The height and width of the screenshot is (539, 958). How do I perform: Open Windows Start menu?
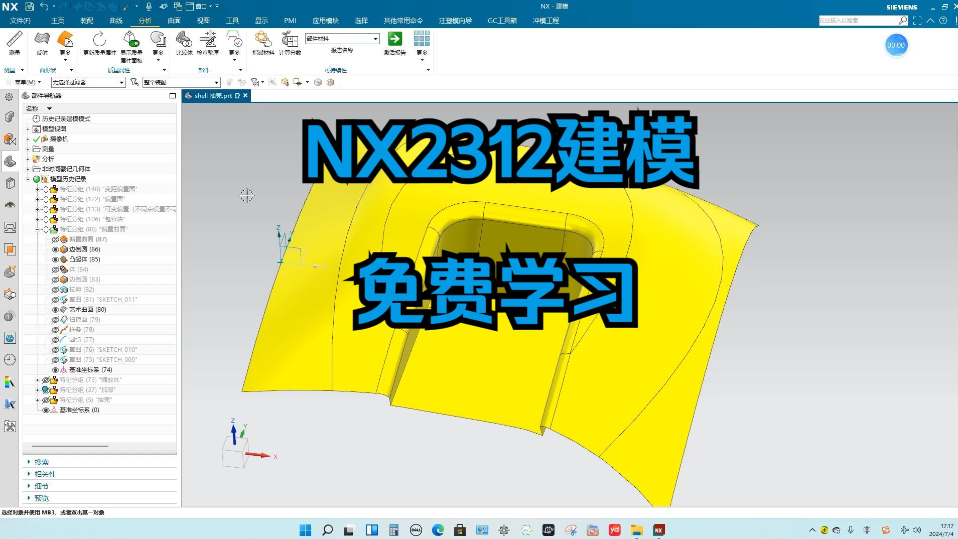pos(305,530)
